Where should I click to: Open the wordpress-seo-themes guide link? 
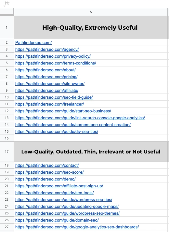tap(68, 213)
